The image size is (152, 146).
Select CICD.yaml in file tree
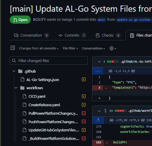pos(37,97)
